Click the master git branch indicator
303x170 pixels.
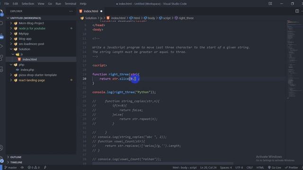pos(10,168)
